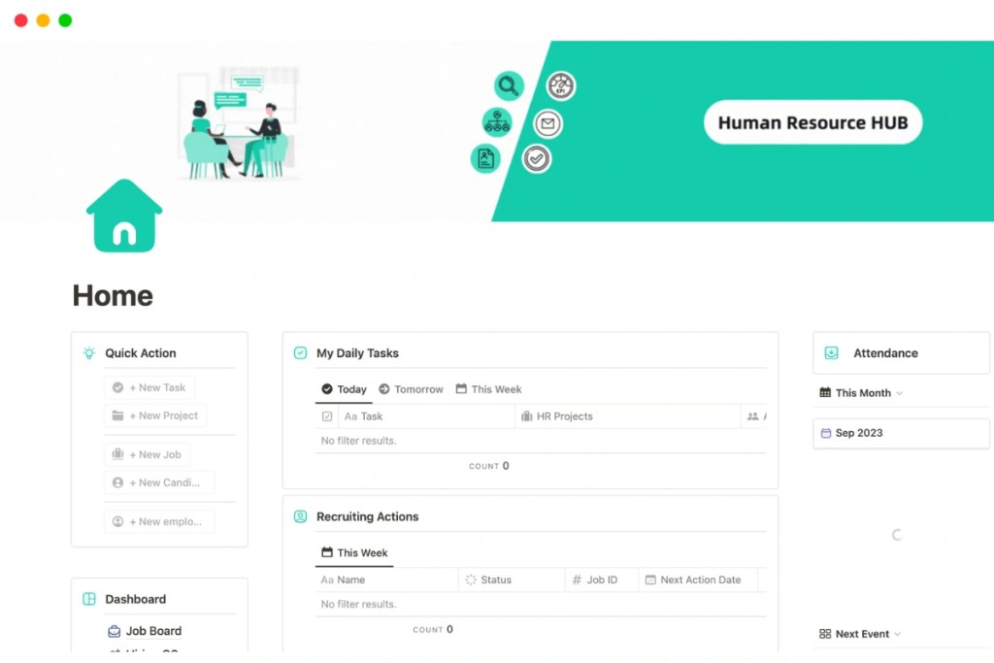Click the + New Job button

[148, 454]
